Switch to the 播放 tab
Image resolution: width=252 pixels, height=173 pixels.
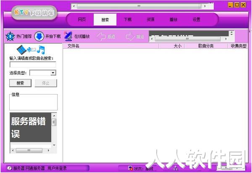coord(173,20)
